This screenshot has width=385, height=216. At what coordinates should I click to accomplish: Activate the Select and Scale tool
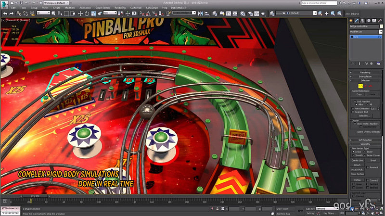point(93,13)
